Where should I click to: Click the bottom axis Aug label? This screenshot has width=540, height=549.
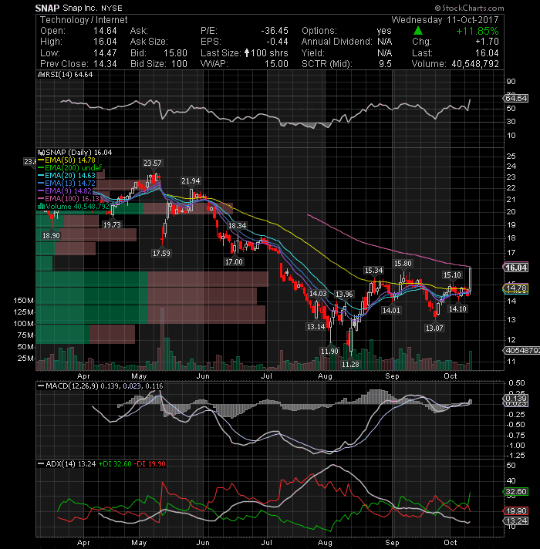click(325, 543)
